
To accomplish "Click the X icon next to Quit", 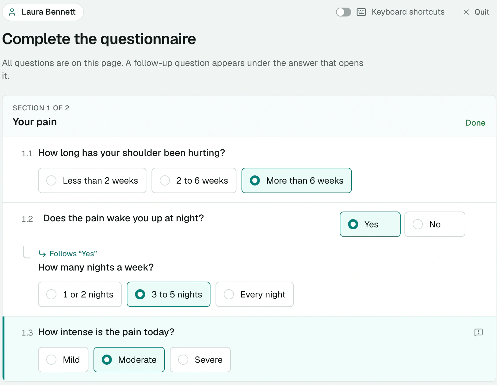I will pyautogui.click(x=466, y=12).
